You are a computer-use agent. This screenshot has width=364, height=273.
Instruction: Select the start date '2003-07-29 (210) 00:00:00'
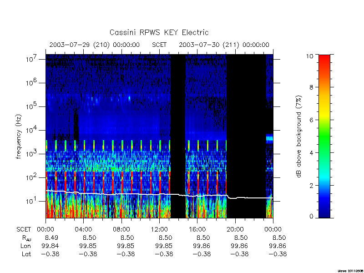pyautogui.click(x=95, y=45)
